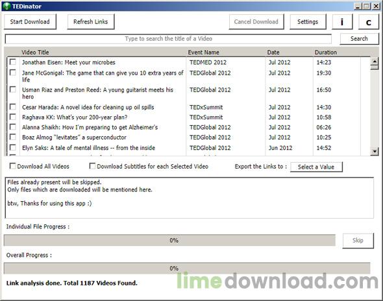Minimize the TEDinator window
The width and height of the screenshot is (383, 301).
click(x=358, y=6)
